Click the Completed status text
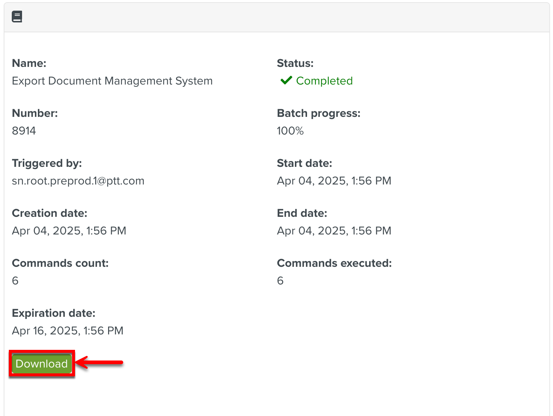The width and height of the screenshot is (553, 416). coord(324,81)
